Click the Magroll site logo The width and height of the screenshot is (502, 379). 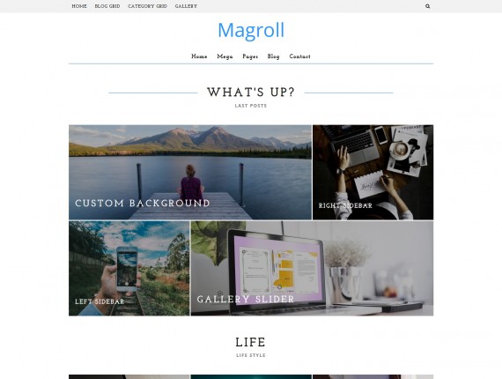coord(251,30)
